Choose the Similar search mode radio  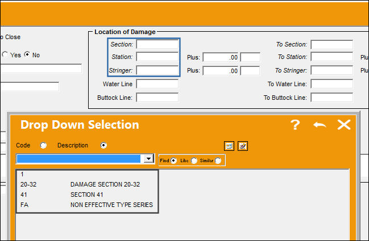pyautogui.click(x=218, y=160)
